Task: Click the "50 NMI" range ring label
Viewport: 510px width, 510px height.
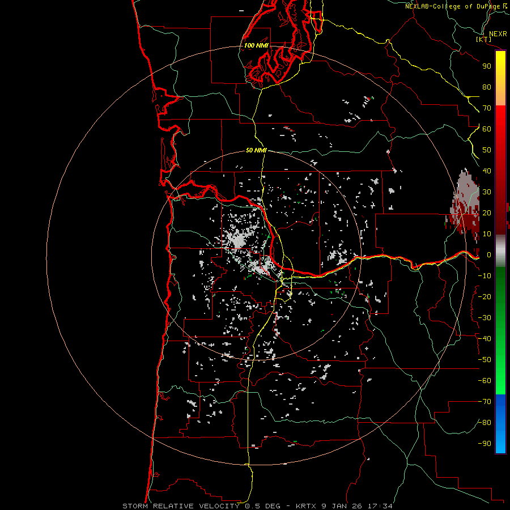Action: click(256, 150)
